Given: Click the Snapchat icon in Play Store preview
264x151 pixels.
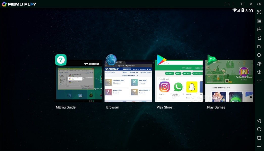Looking at the screenshot, I should pos(191,87).
